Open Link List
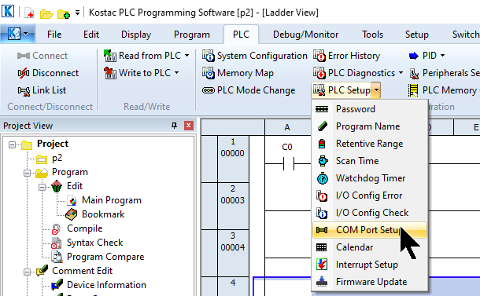The height and width of the screenshot is (296, 480). [42, 90]
